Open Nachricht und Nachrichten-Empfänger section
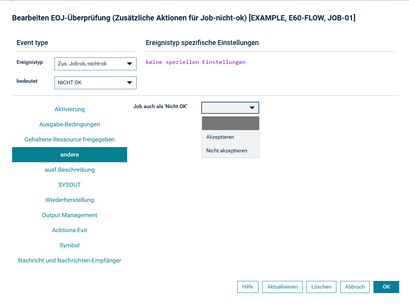This screenshot has width=409, height=304. tap(70, 261)
